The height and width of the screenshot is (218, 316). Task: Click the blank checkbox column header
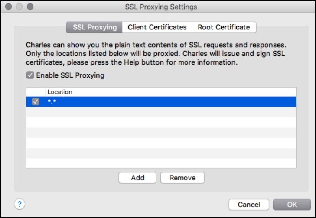[36, 92]
